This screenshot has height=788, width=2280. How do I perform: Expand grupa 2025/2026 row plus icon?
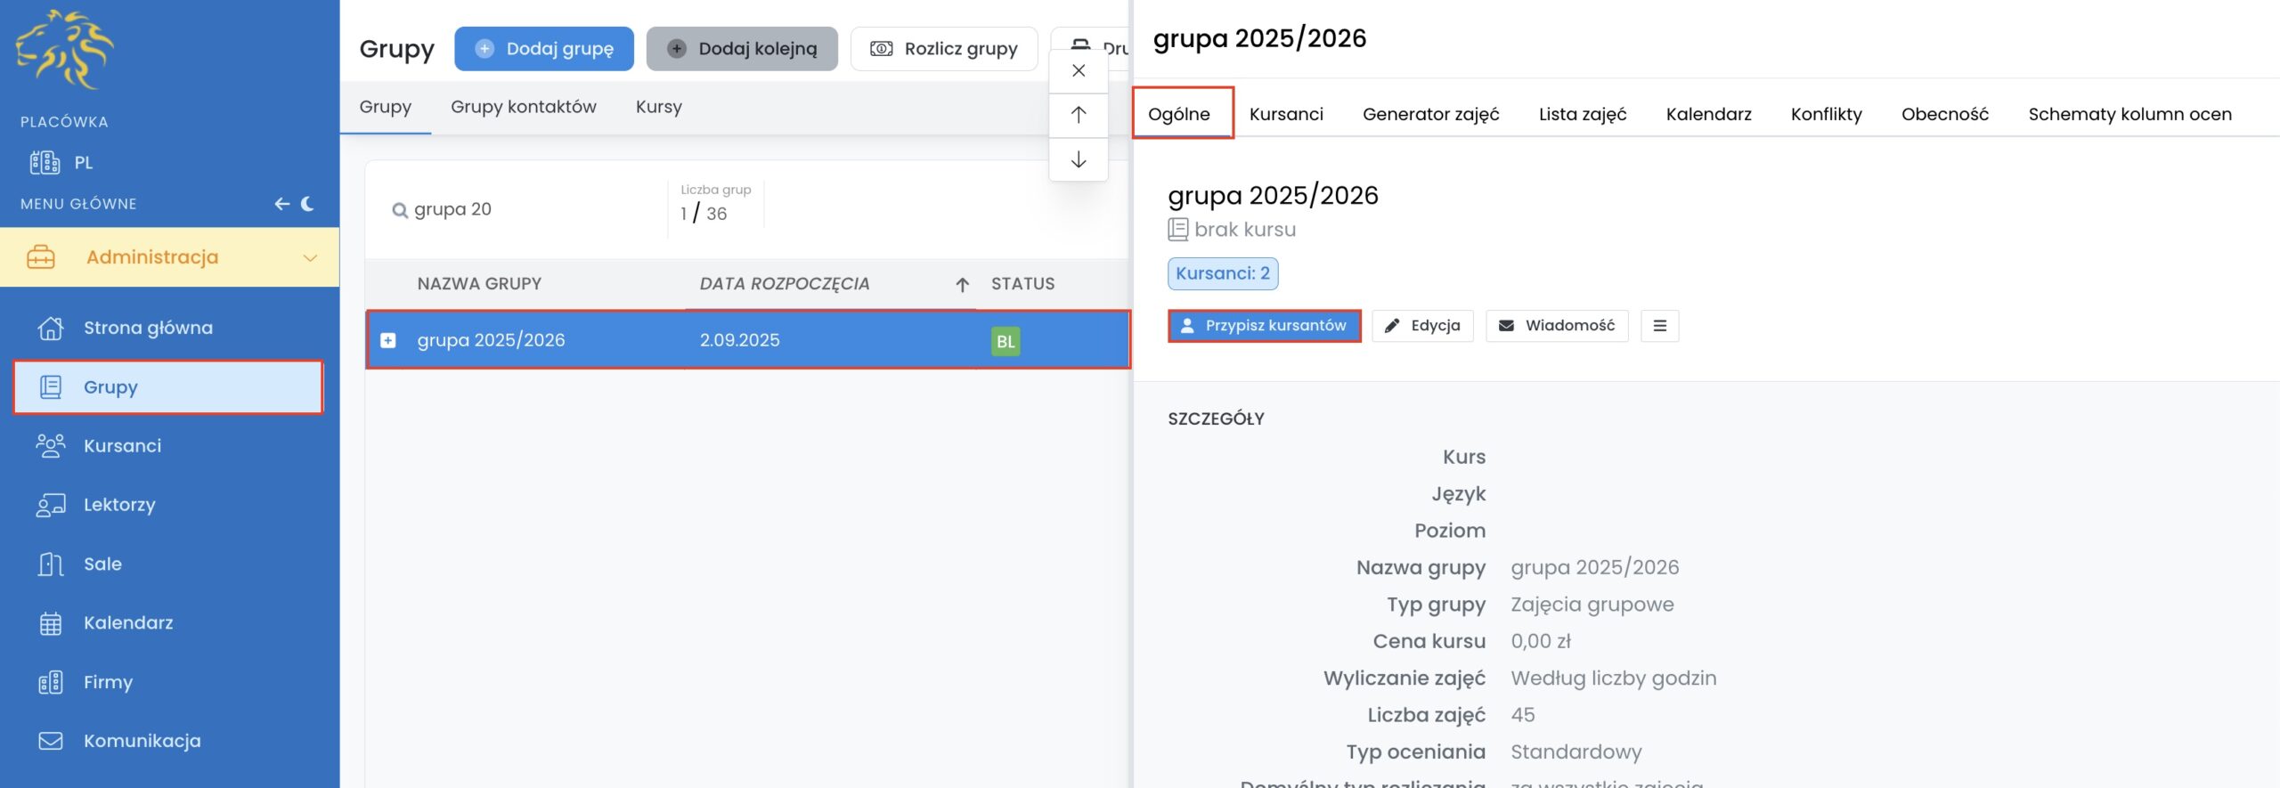[x=388, y=340]
